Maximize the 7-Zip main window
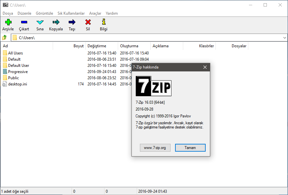The width and height of the screenshot is (288, 195). (x=265, y=5)
